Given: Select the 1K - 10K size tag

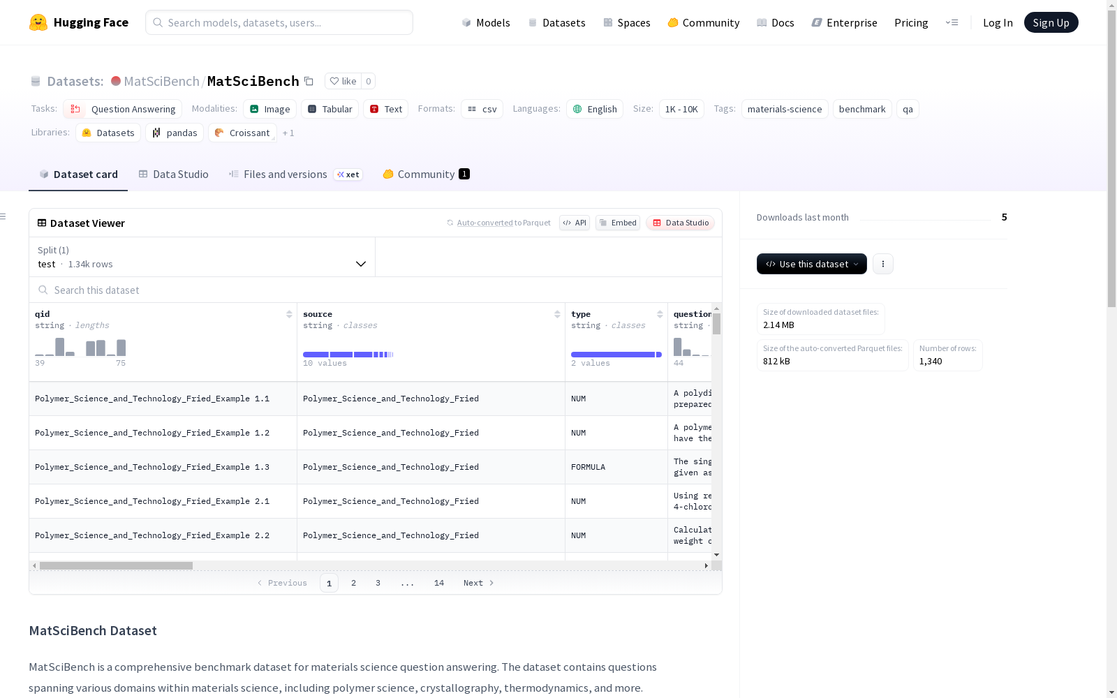Looking at the screenshot, I should (x=681, y=109).
